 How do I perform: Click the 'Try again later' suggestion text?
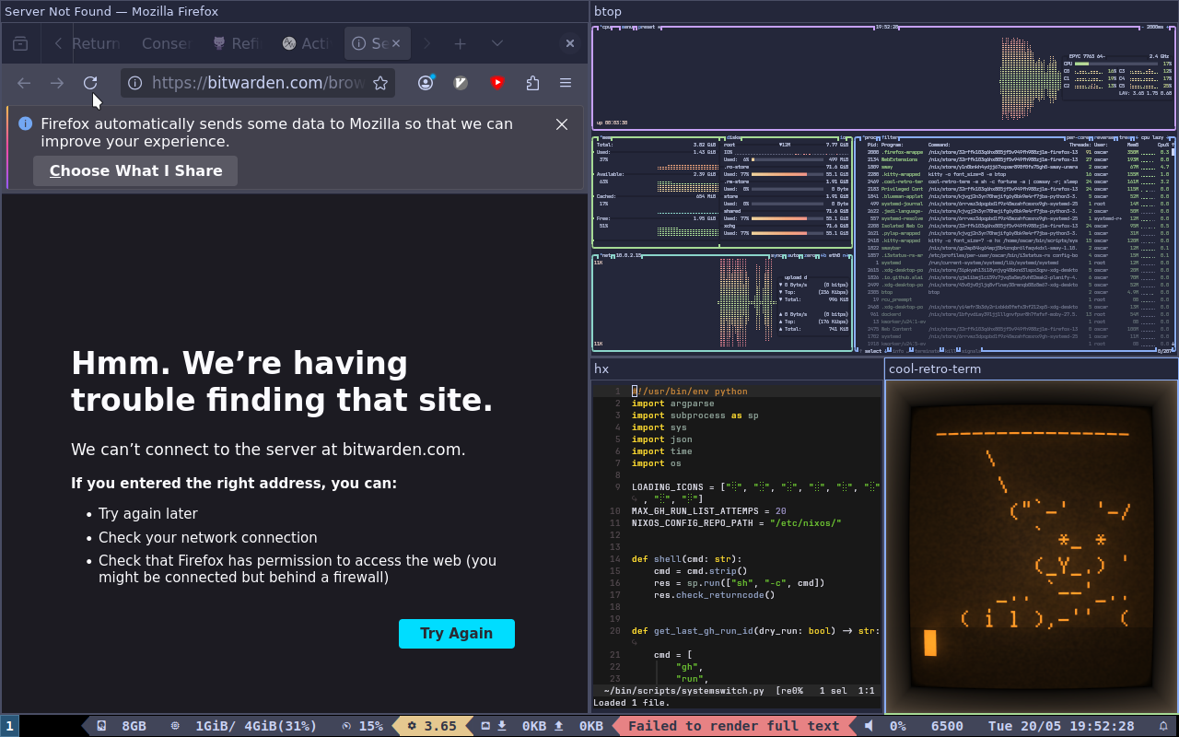pos(148,514)
